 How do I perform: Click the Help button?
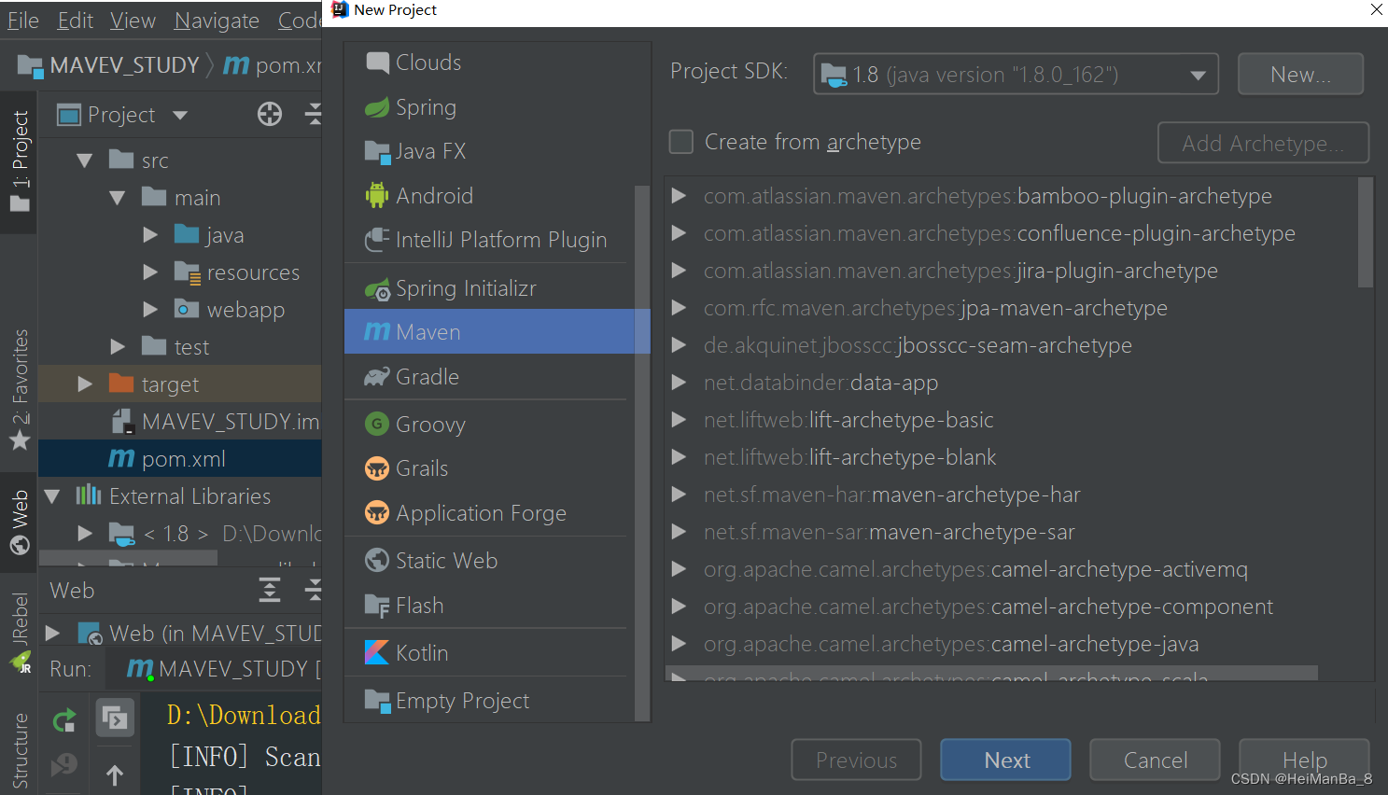pos(1304,760)
